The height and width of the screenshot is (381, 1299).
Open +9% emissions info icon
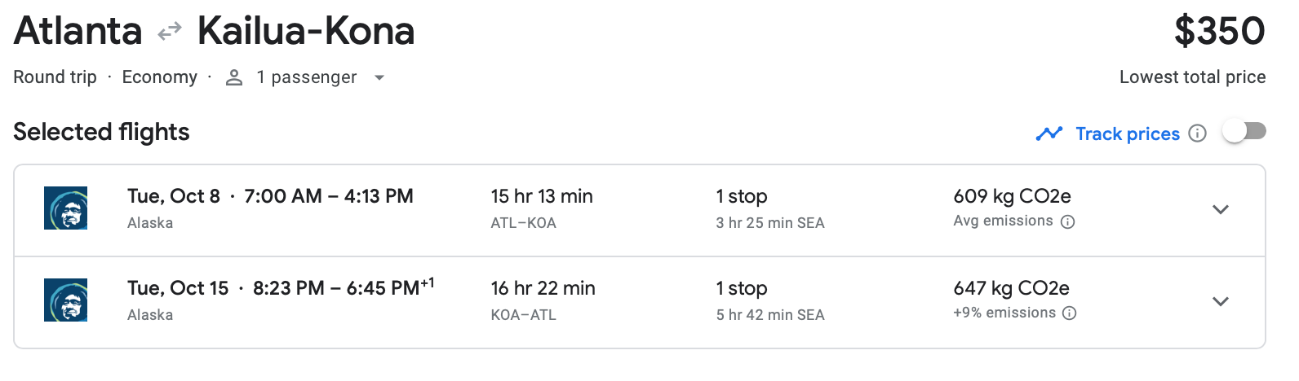pos(1070,313)
